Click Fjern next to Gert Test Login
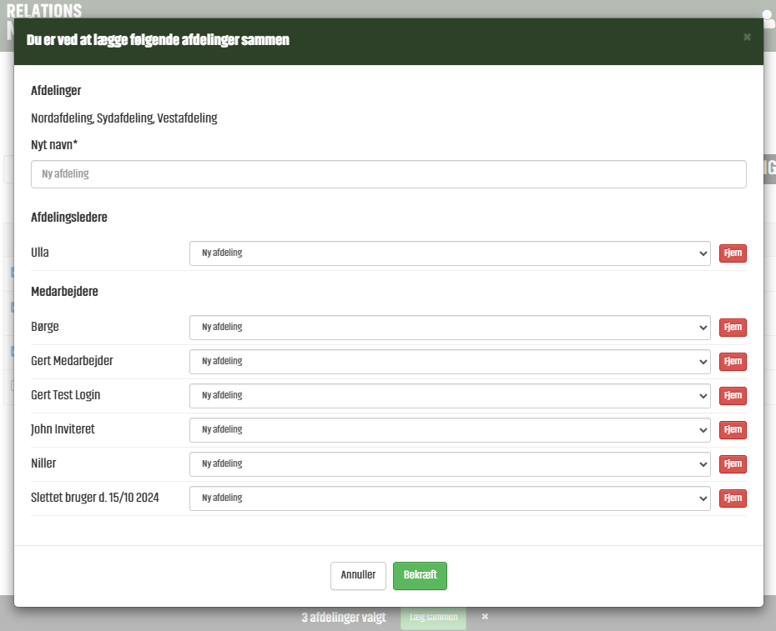This screenshot has width=776, height=631. [x=733, y=396]
